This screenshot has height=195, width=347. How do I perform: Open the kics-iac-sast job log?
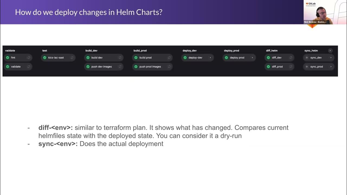(56, 58)
